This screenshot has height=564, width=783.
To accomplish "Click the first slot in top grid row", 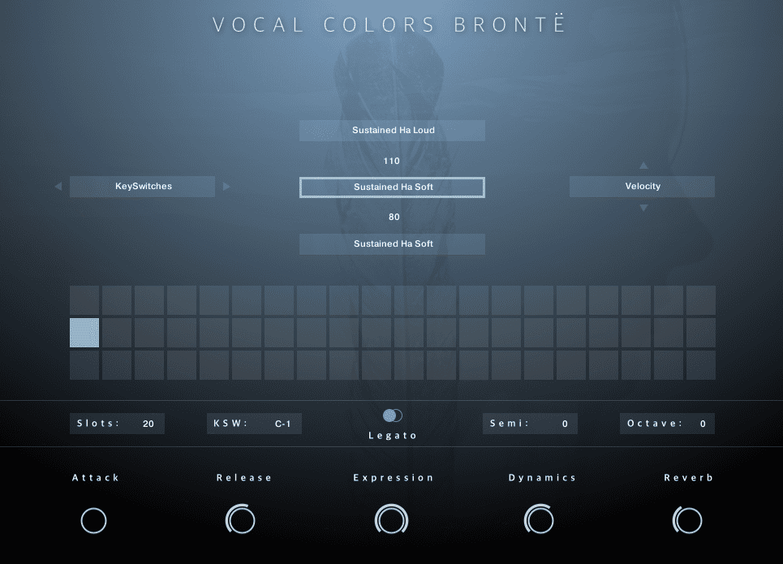I will click(84, 300).
